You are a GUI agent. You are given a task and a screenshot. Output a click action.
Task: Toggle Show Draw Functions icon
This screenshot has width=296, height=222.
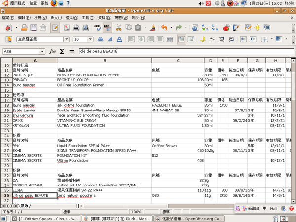pyautogui.click(x=236, y=28)
